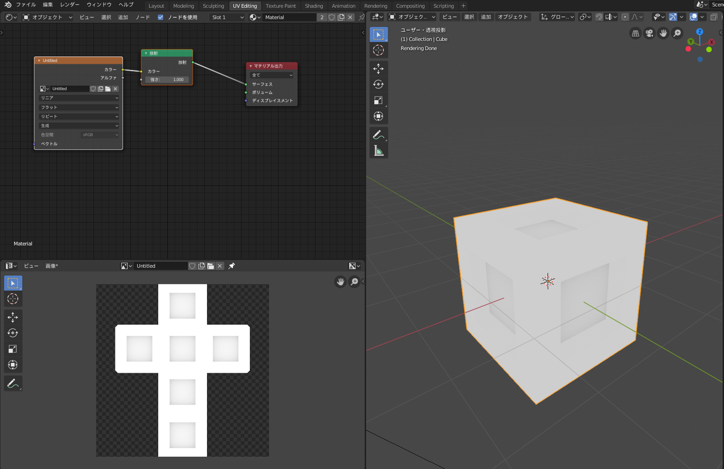Viewport: 724px width, 469px height.
Task: Pin the image in the image editor
Action: (x=232, y=266)
